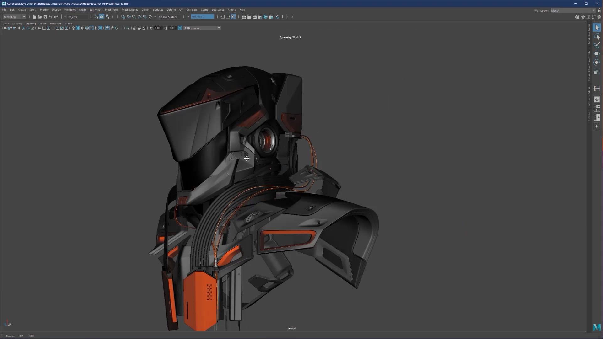Open the File menu
This screenshot has width=603, height=339.
coord(4,10)
